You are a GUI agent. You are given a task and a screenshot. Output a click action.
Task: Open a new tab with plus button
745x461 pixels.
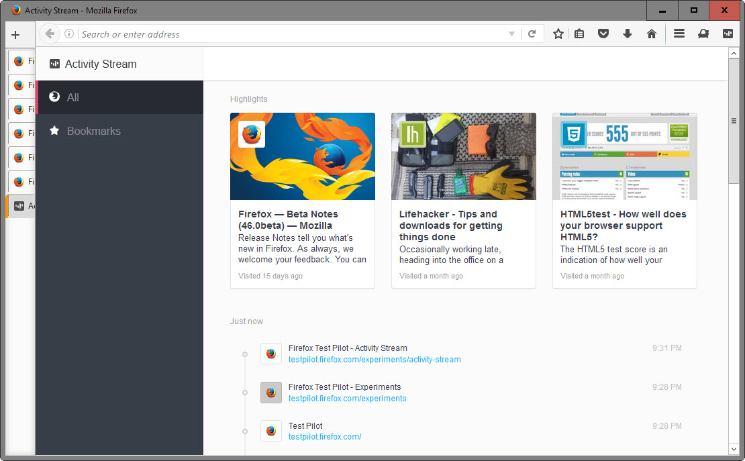click(15, 35)
